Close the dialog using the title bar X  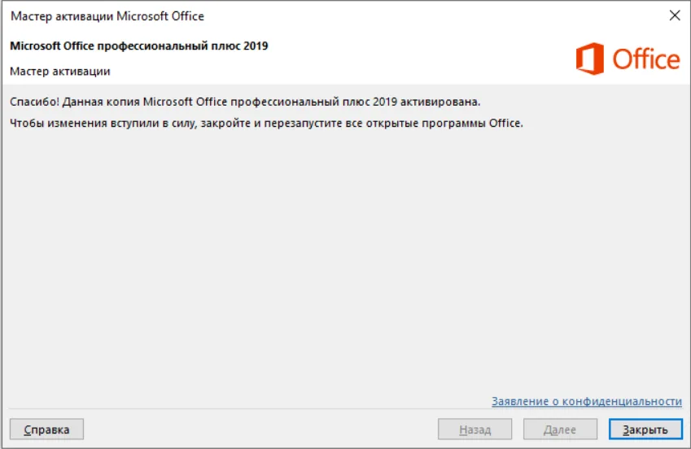[674, 16]
